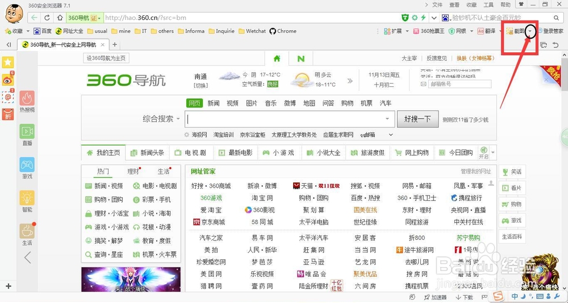Click the 邮箱帐号 input field

[460, 84]
